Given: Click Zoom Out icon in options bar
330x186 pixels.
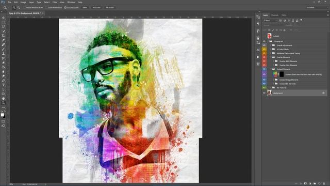Looking at the screenshot, I should pos(19,8).
